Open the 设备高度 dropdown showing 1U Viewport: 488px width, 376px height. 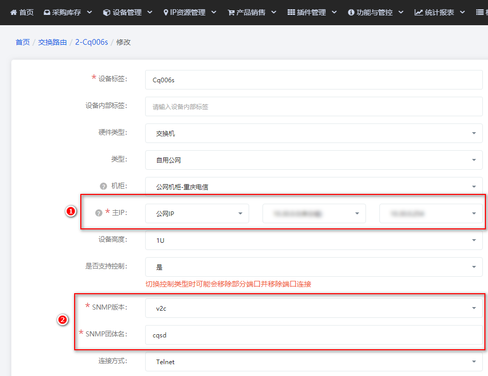coord(313,240)
